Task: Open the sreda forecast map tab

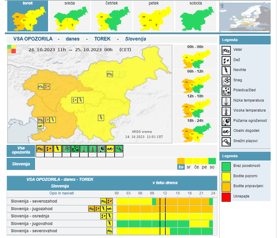Action: pos(70,16)
